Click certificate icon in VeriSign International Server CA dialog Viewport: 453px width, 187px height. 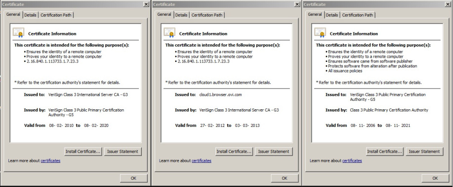point(18,32)
